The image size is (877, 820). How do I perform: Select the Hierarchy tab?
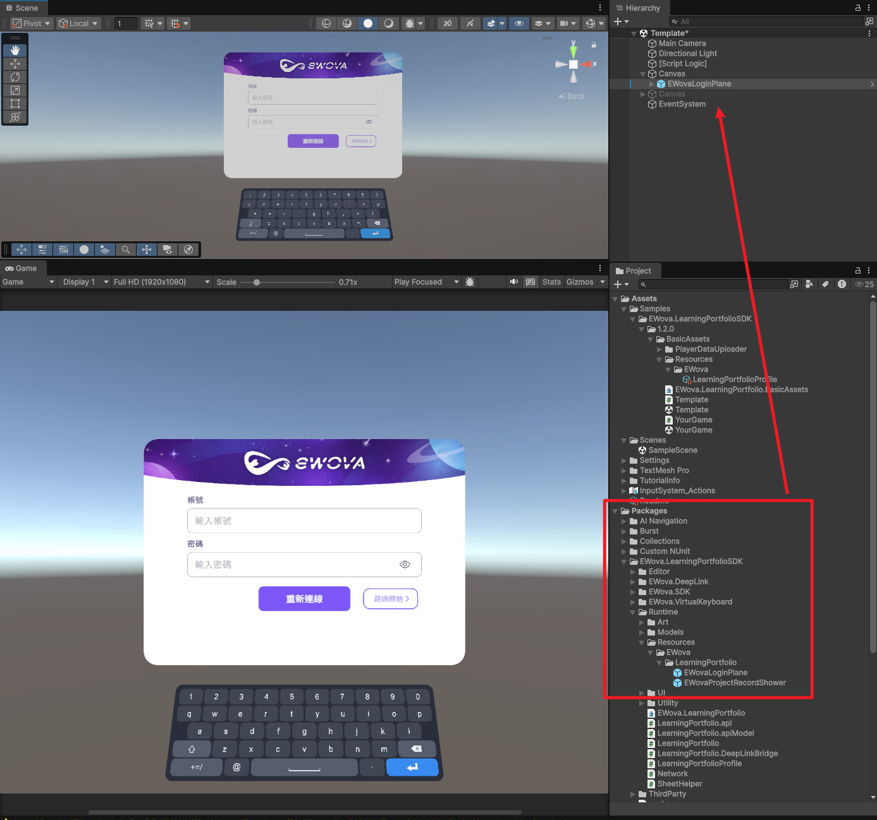point(638,8)
